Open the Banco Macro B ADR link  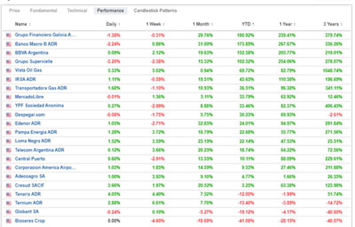coord(36,43)
